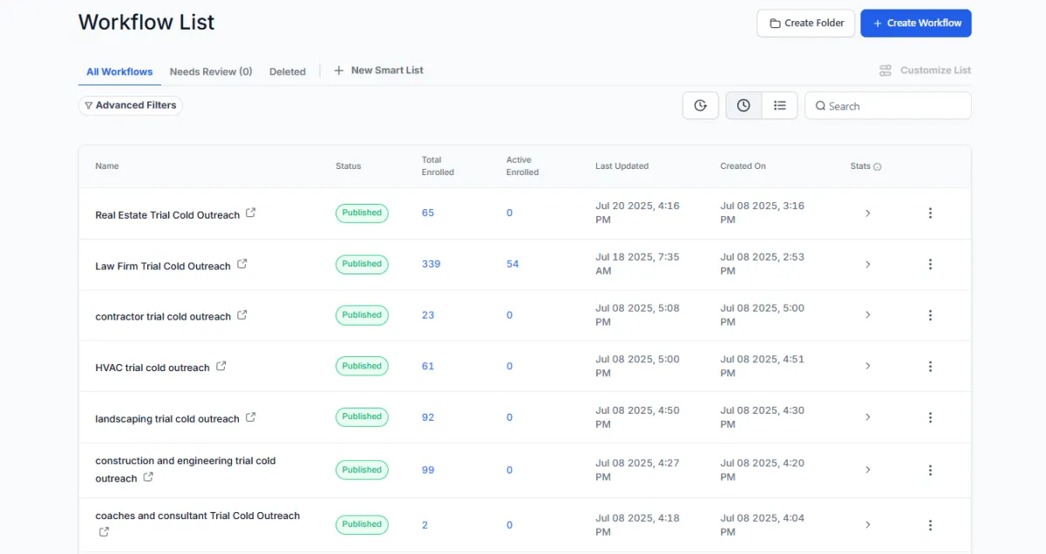Open the Advanced Filters panel
Viewport: 1046px width, 554px height.
point(131,105)
